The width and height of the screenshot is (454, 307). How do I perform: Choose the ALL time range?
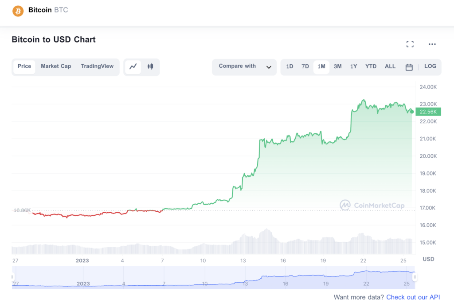click(390, 66)
